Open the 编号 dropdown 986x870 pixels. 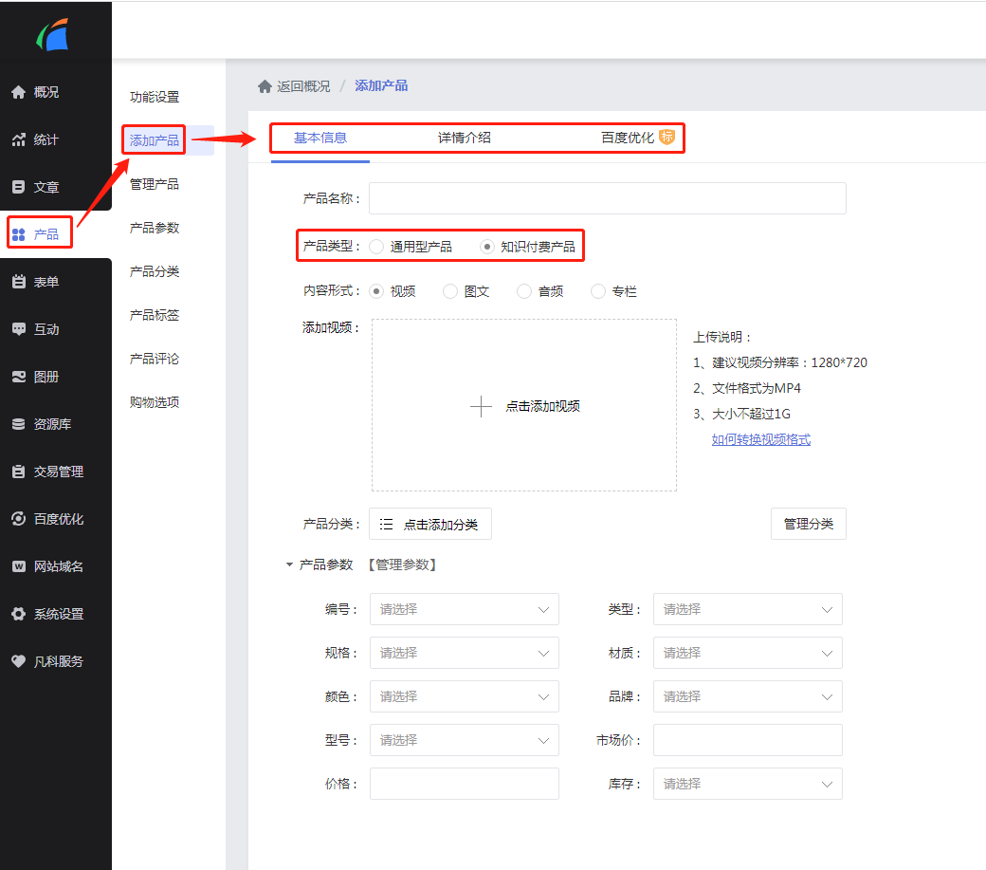(464, 609)
